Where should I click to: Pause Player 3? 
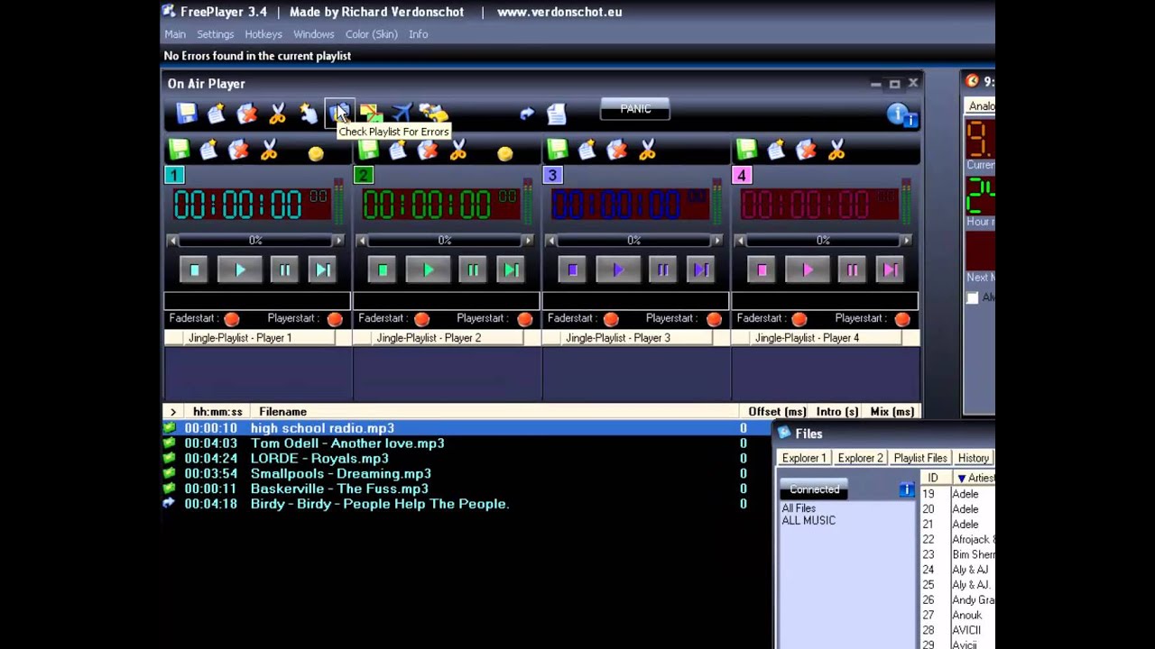[662, 270]
